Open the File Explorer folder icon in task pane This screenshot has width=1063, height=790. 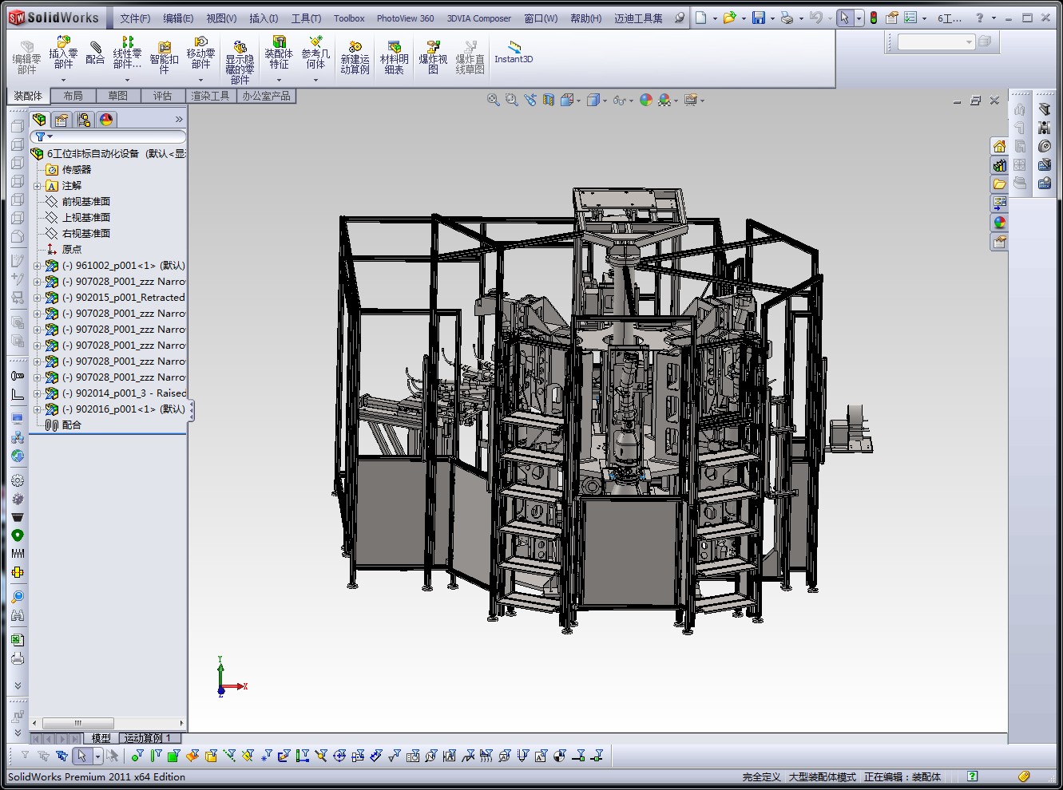tap(999, 184)
